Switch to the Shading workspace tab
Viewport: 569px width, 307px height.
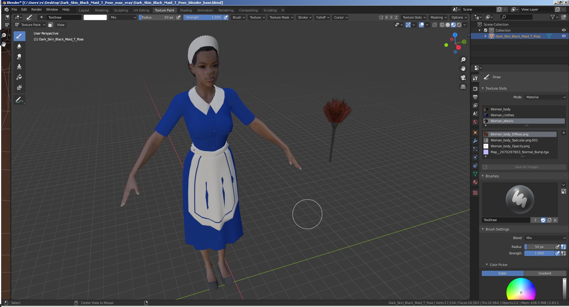pos(186,10)
